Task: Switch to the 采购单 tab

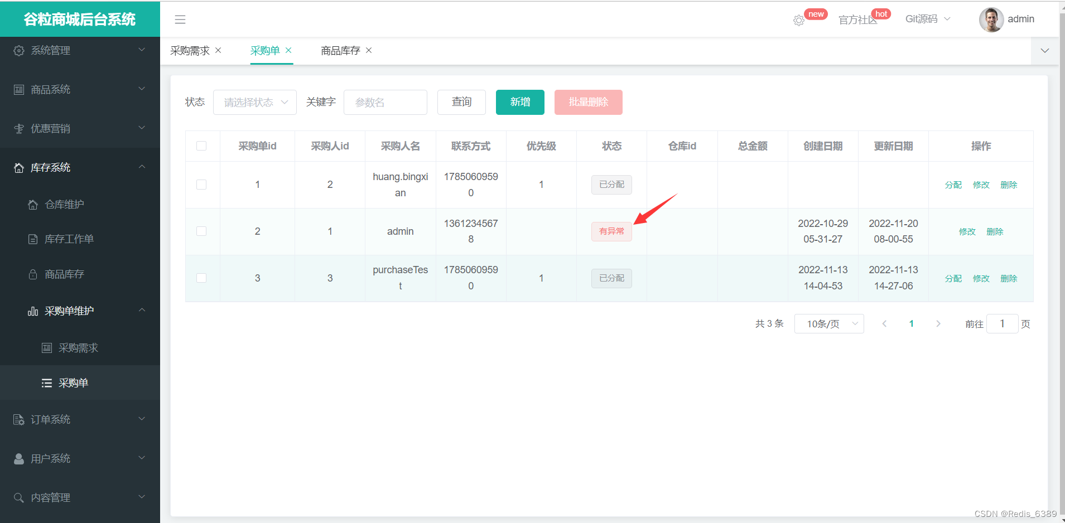Action: pyautogui.click(x=265, y=51)
